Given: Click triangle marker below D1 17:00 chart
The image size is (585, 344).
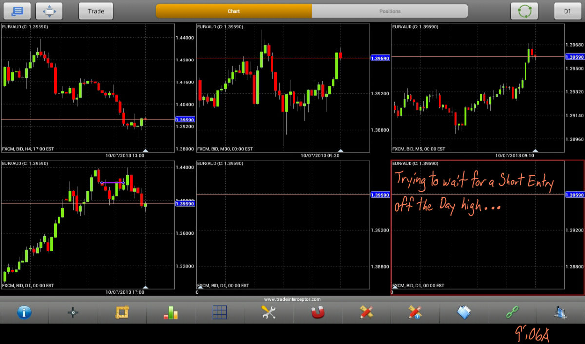Looking at the screenshot, I should coord(145,287).
